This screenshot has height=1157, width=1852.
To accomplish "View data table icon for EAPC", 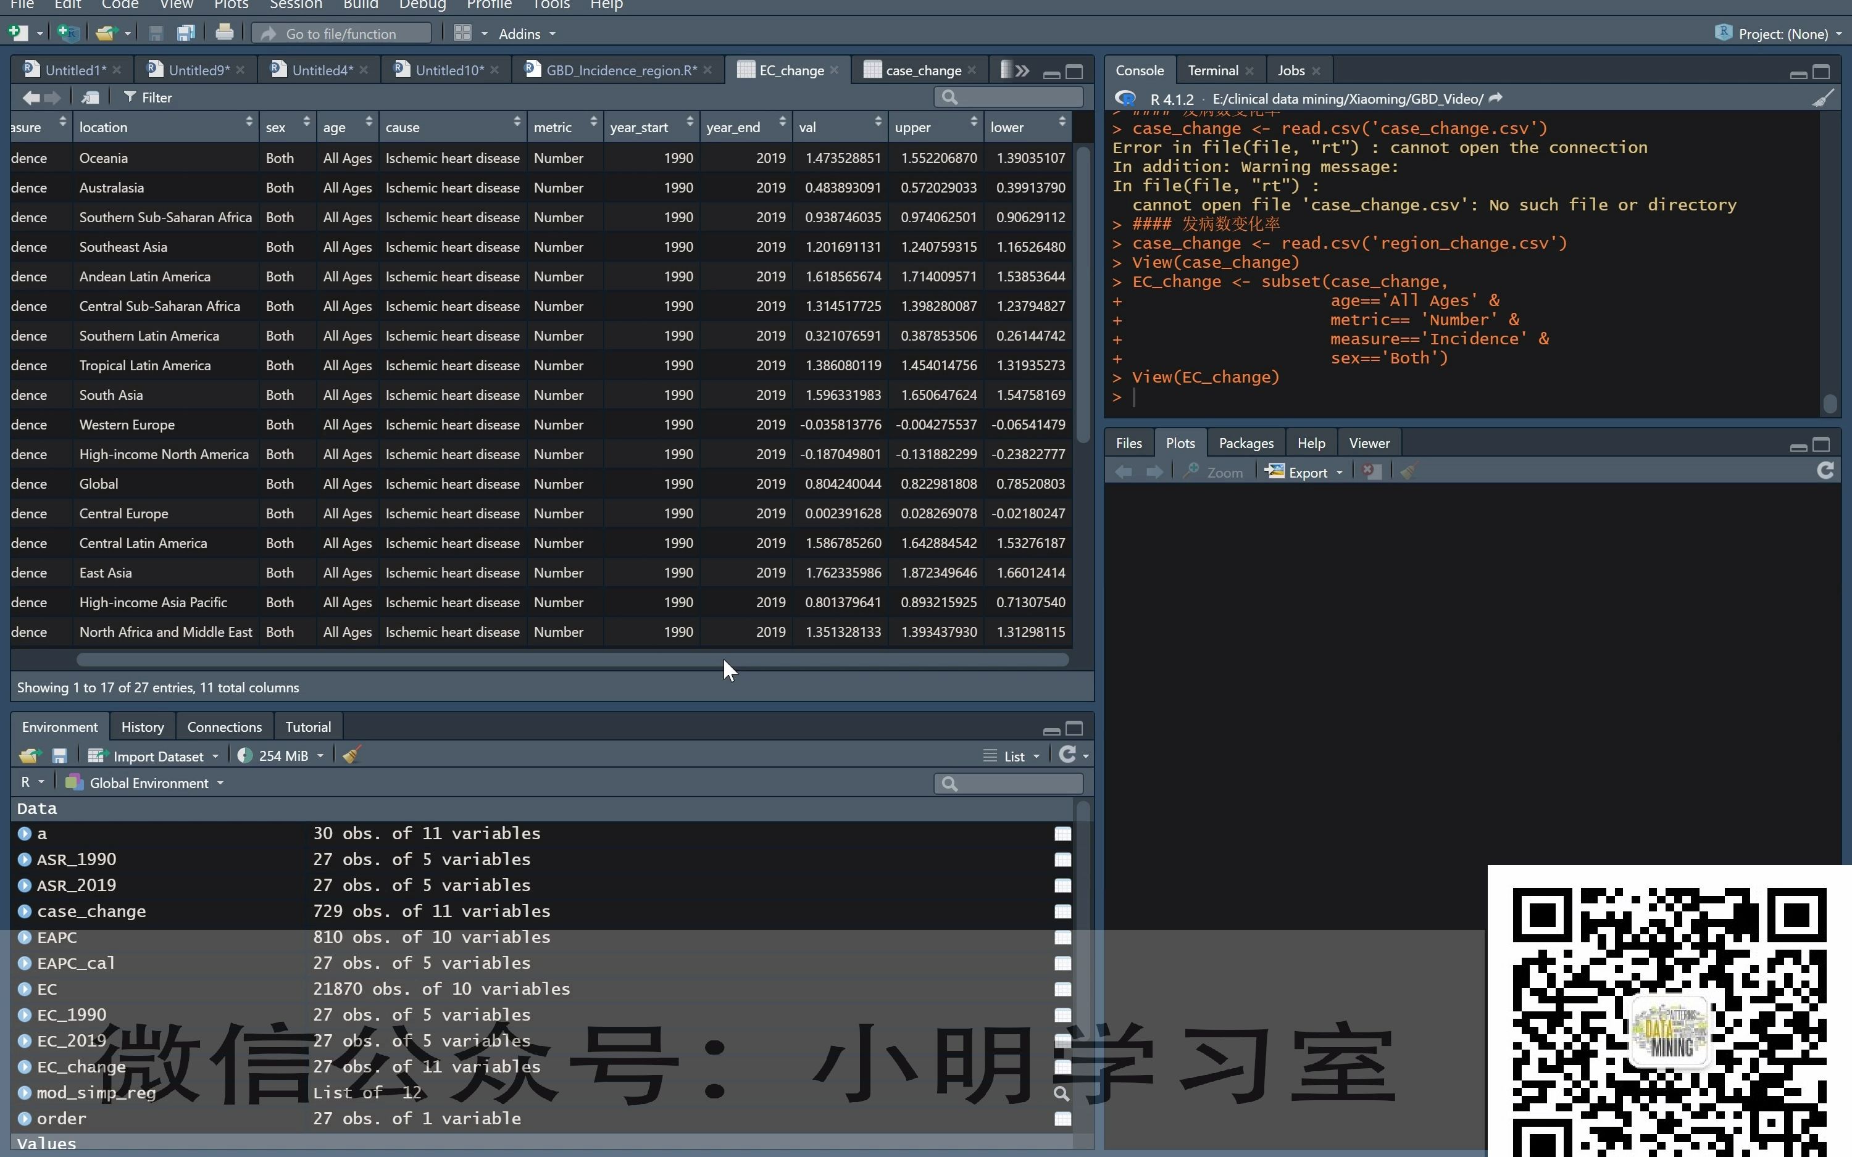I will [x=1062, y=937].
